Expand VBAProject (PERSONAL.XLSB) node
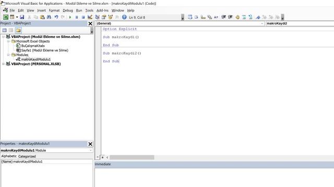This screenshot has height=187, width=334. (4, 64)
